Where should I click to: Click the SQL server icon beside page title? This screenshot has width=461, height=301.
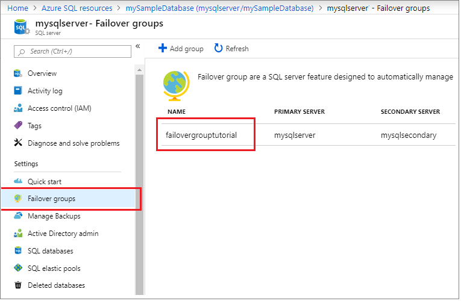22,27
